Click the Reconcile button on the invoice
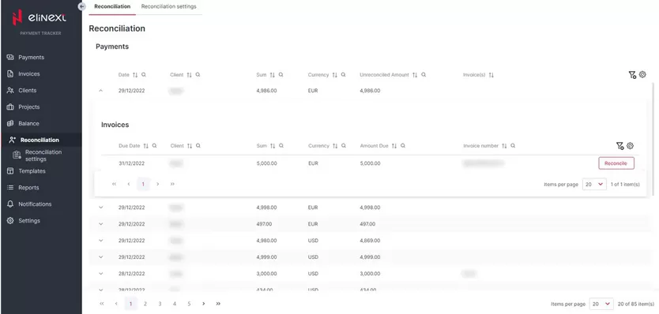Viewport: 659px width, 314px height. pos(616,163)
